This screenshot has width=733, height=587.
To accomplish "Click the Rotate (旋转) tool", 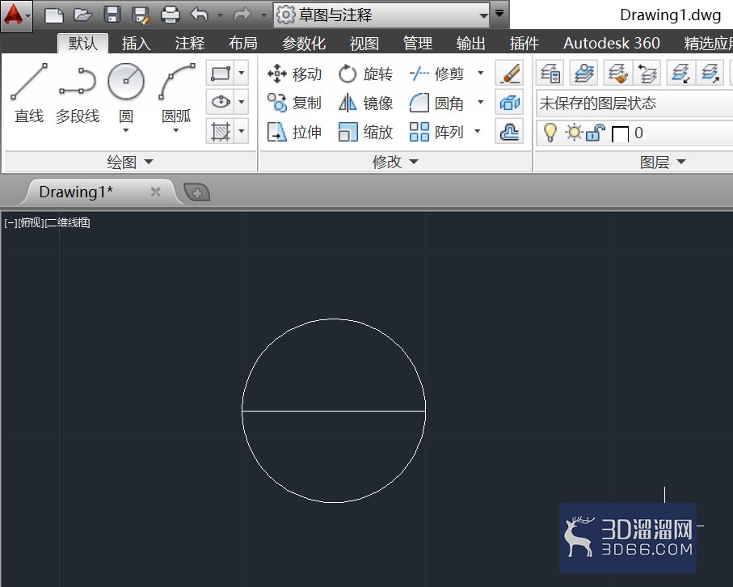I will tap(365, 74).
